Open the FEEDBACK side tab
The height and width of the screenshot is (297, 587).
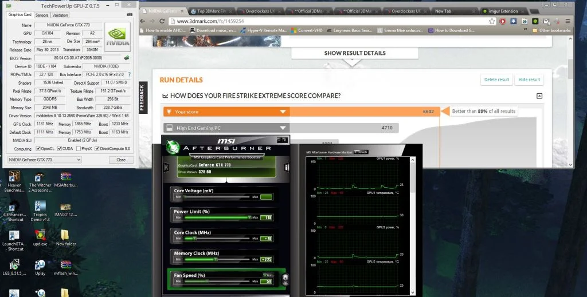point(142,97)
